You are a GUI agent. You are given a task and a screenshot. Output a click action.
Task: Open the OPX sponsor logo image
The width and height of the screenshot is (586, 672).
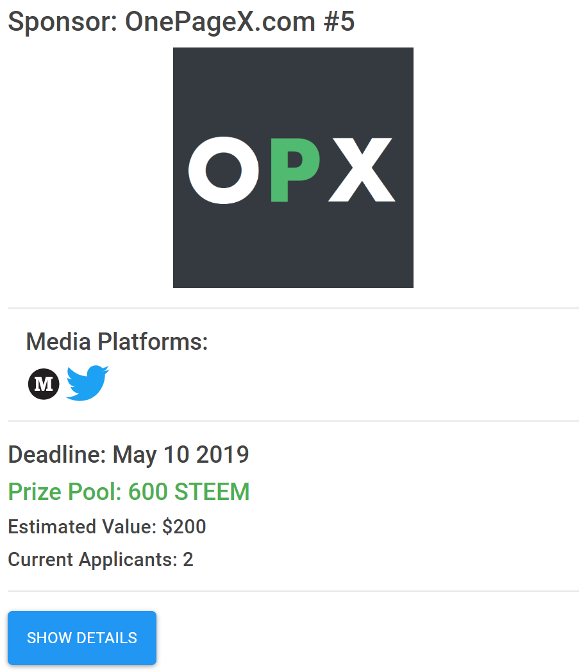tap(293, 168)
